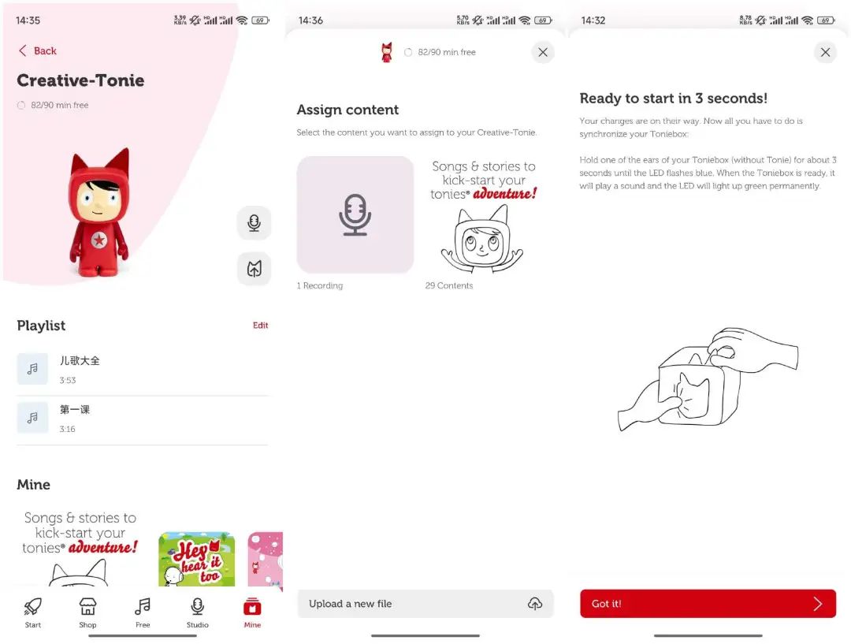Open the 1 Recording microphone tile
851x644 pixels.
coord(355,214)
